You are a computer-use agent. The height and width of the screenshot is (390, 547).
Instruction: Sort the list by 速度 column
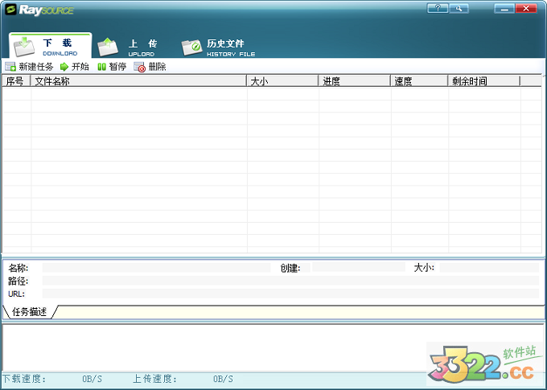418,81
